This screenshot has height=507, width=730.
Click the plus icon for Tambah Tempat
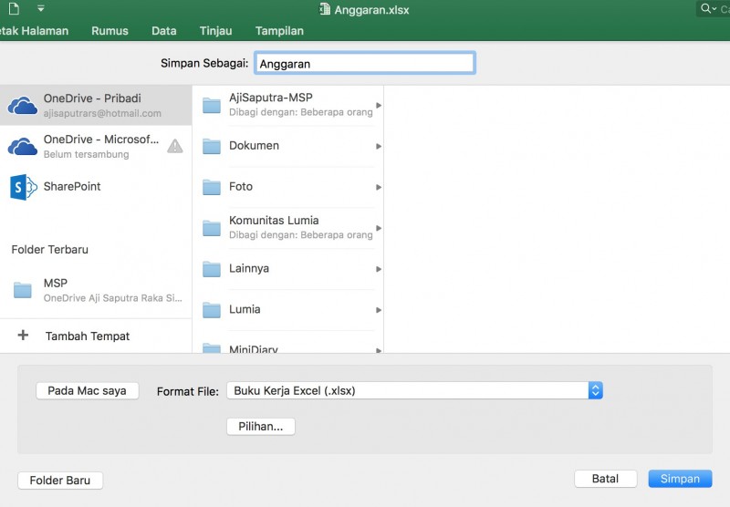23,336
